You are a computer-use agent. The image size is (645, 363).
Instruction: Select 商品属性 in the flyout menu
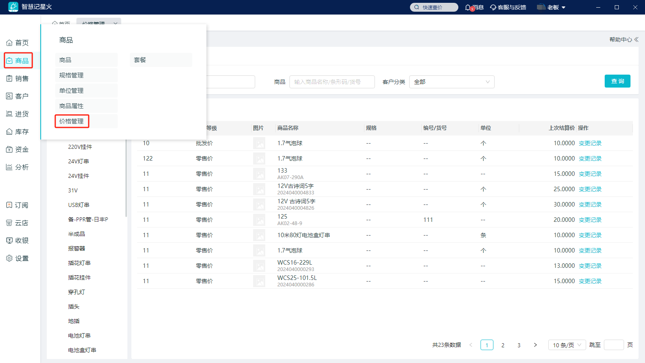tap(86, 106)
